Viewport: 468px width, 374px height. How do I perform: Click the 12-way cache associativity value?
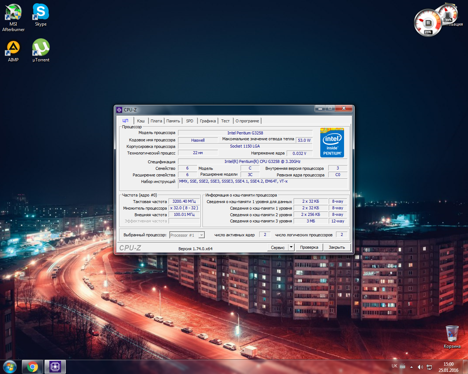pos(338,221)
